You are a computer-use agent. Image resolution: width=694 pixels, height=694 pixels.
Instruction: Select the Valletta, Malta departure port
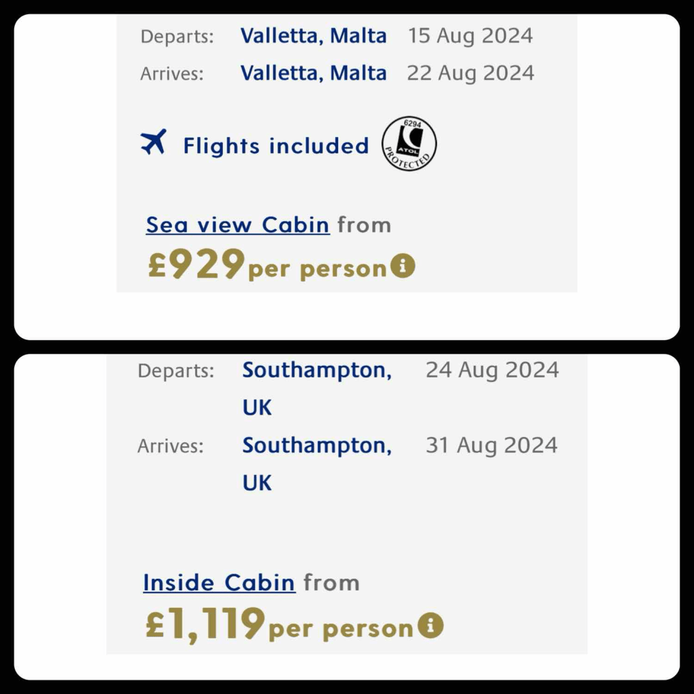pyautogui.click(x=314, y=36)
